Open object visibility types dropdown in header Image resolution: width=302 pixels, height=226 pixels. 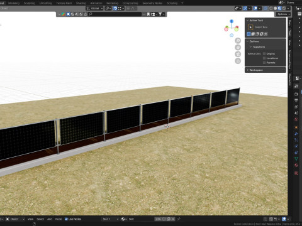(x=238, y=8)
